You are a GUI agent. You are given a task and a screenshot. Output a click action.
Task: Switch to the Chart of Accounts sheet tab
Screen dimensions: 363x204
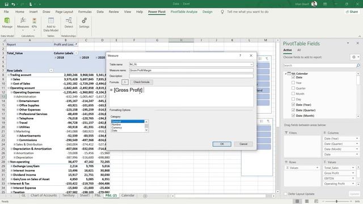coord(44,195)
